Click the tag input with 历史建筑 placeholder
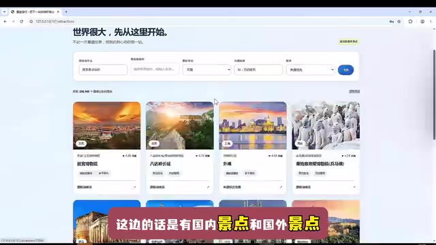This screenshot has height=245, width=436. tap(258, 69)
